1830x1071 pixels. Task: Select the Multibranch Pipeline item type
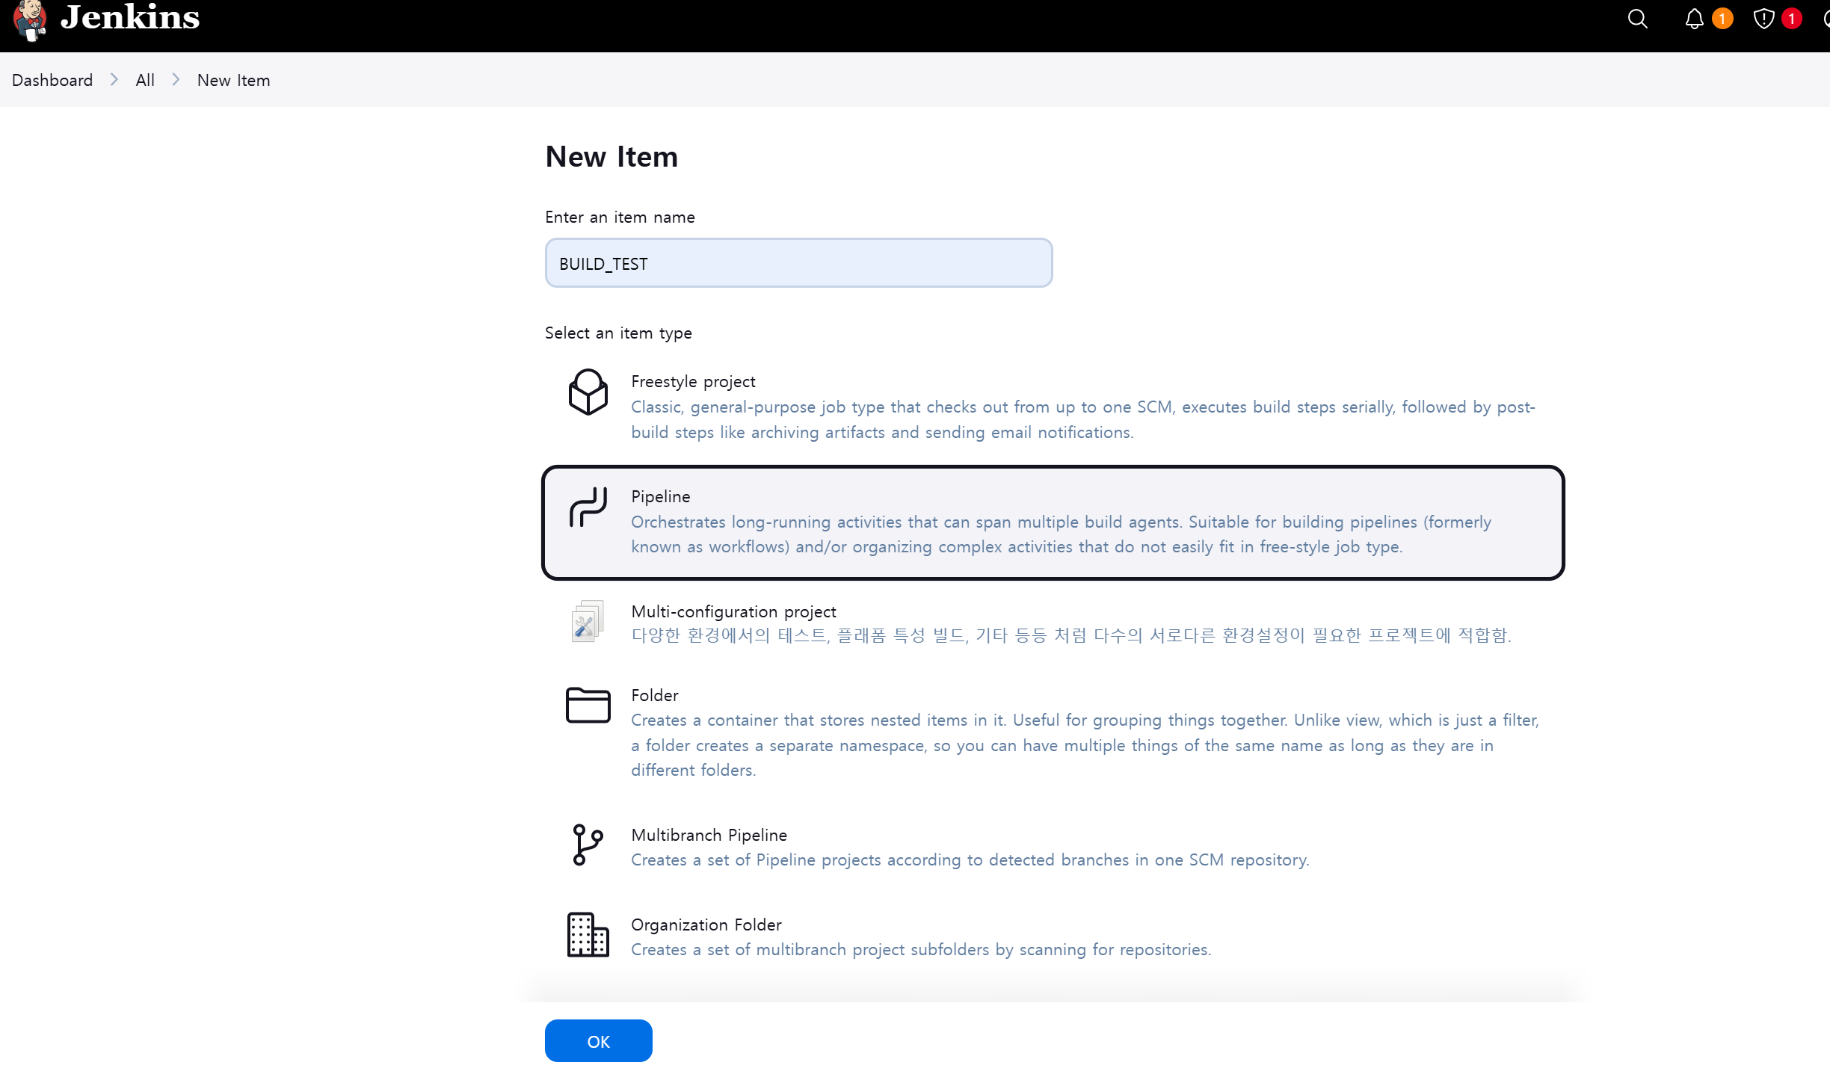709,835
